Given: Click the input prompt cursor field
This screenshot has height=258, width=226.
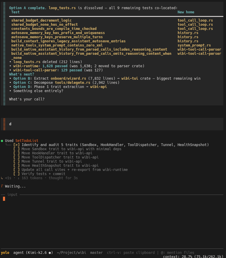Looking at the screenshot, I should 4,199.
